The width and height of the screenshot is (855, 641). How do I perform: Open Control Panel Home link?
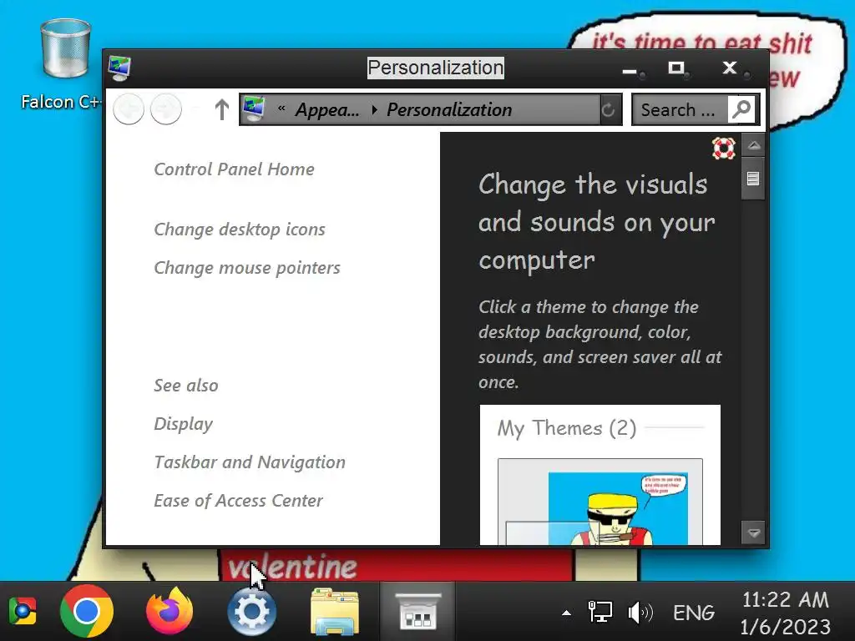click(234, 169)
